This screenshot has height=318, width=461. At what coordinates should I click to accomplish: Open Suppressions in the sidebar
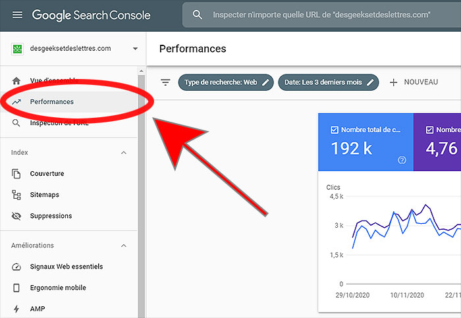[x=68, y=216]
